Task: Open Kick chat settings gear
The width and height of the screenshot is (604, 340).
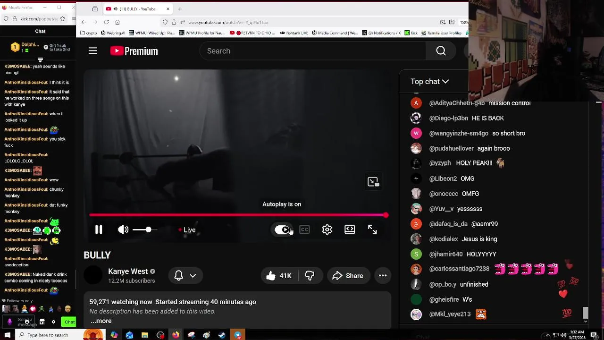Action: pyautogui.click(x=53, y=322)
